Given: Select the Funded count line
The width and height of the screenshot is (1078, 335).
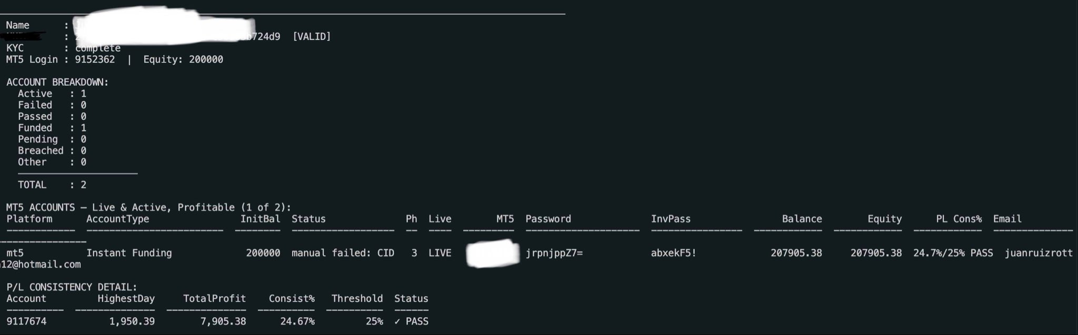Looking at the screenshot, I should coord(52,128).
